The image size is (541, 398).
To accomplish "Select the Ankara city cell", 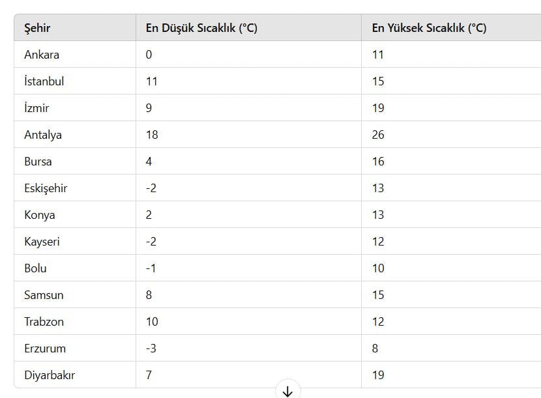I will (x=42, y=55).
